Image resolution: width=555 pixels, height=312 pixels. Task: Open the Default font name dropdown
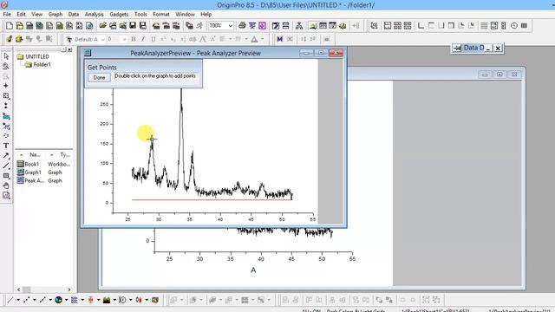click(x=103, y=39)
